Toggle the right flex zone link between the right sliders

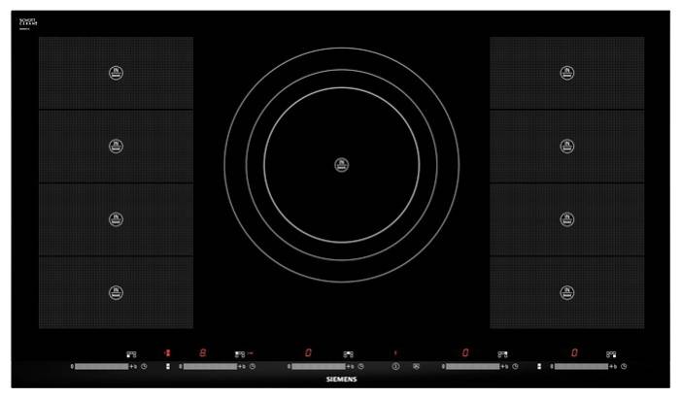[x=539, y=367]
